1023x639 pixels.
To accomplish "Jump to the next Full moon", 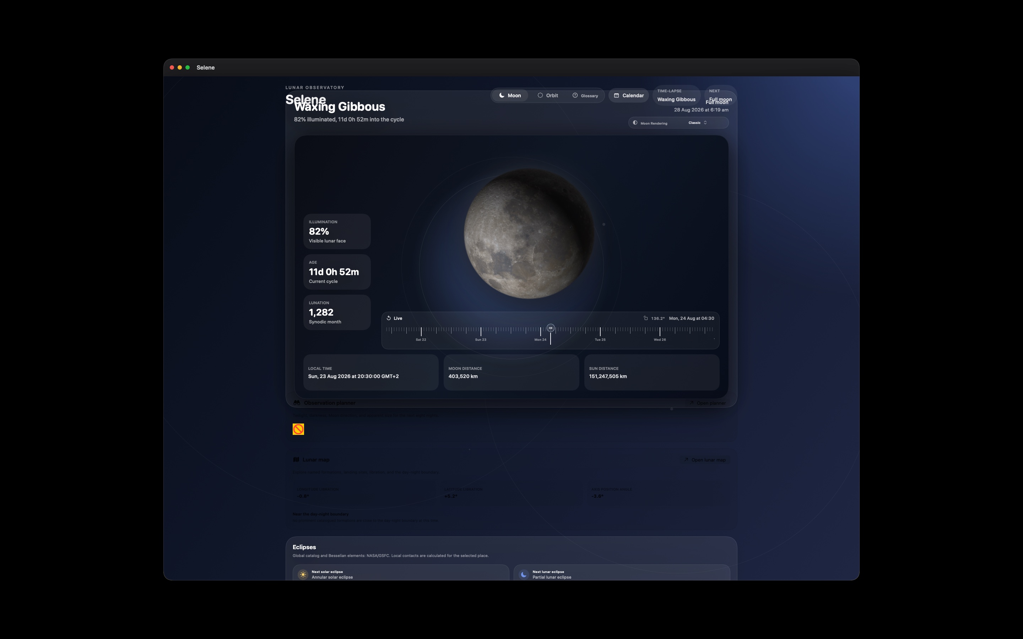I will click(720, 96).
